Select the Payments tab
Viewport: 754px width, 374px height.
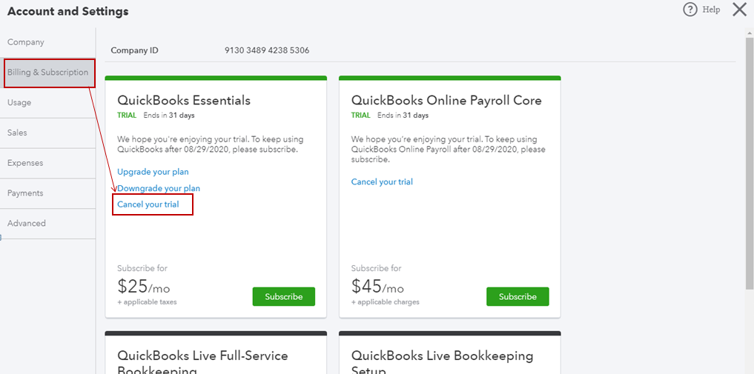[25, 193]
